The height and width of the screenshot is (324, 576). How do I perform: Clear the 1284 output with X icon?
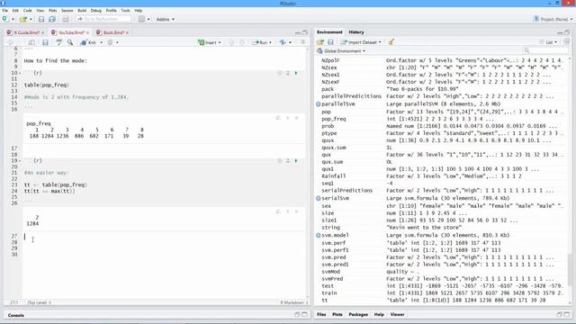coord(297,211)
